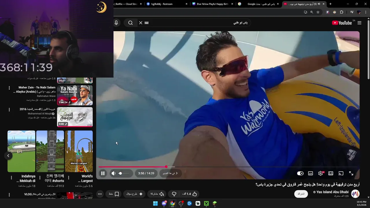Open more actions ellipsis under video
This screenshot has height=208, width=370.
coord(100,194)
